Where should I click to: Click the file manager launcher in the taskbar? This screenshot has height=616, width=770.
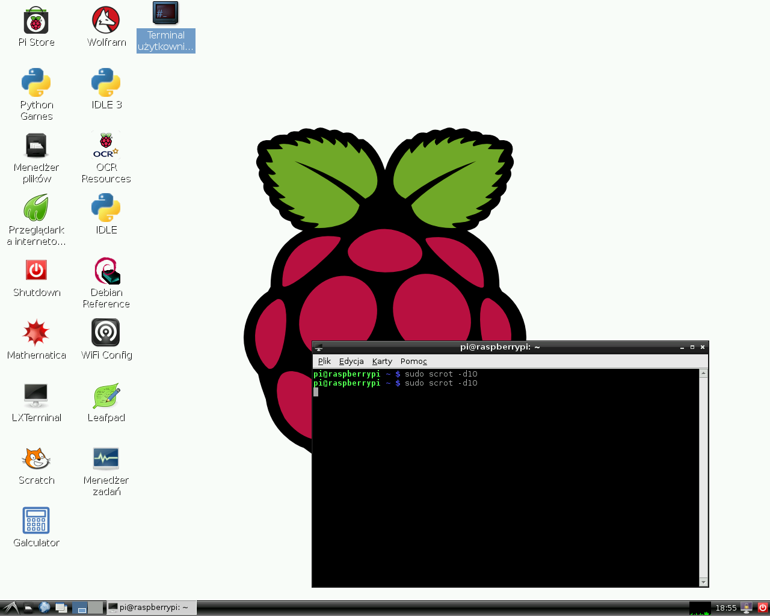(x=28, y=608)
